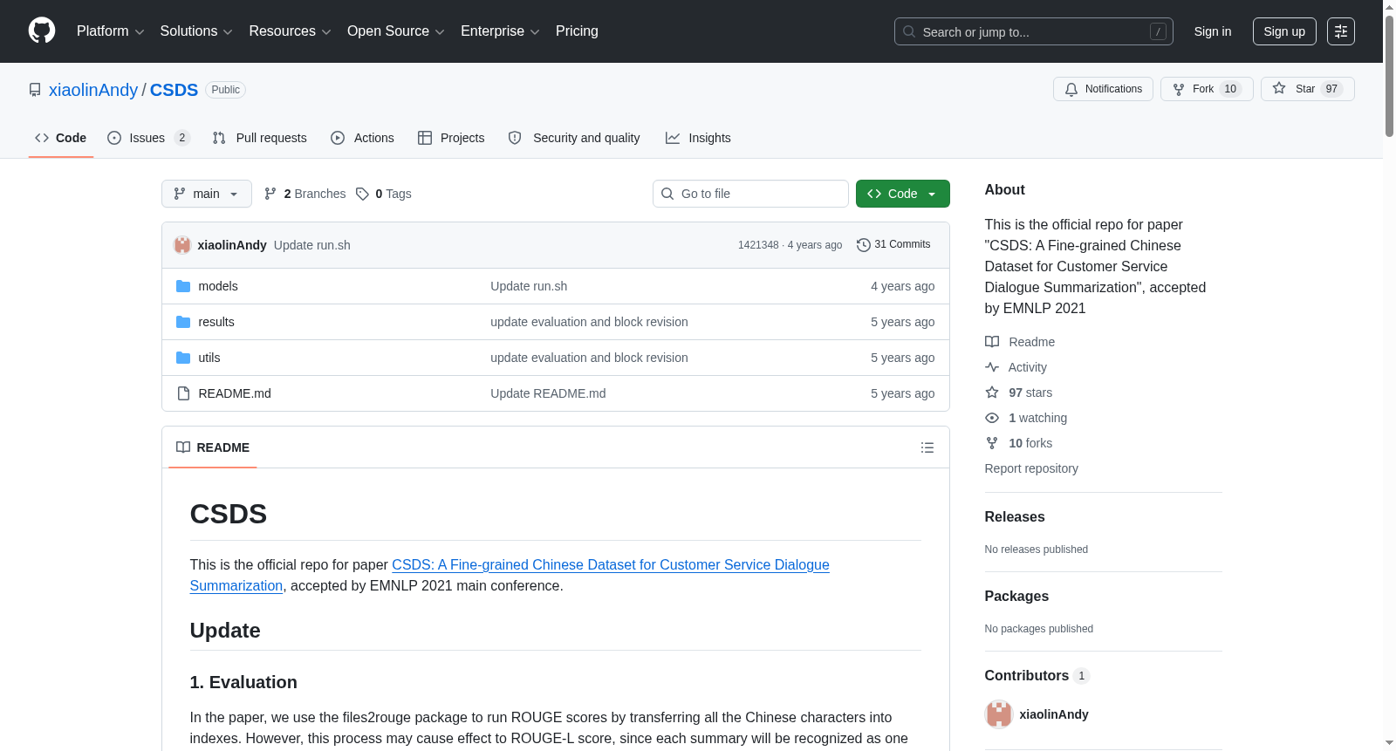Screen dimensions: 1396x751
Task: Click the Notifications bell icon
Action: 1071,89
